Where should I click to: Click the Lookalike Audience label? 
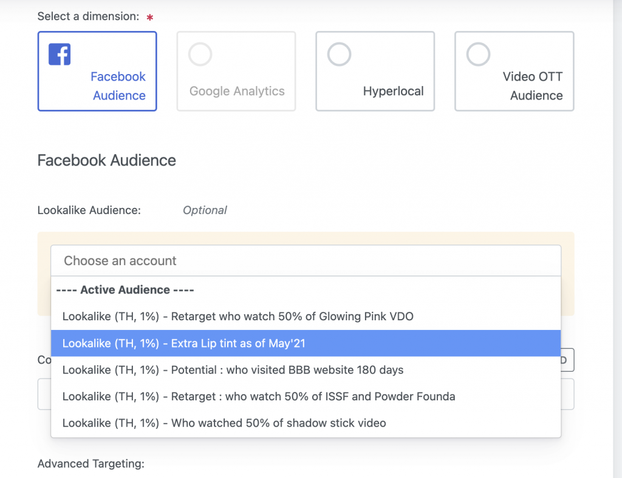point(89,210)
